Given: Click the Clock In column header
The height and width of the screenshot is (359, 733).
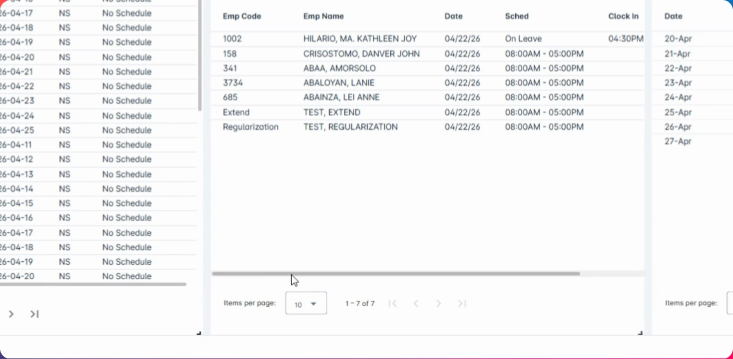Looking at the screenshot, I should 623,16.
